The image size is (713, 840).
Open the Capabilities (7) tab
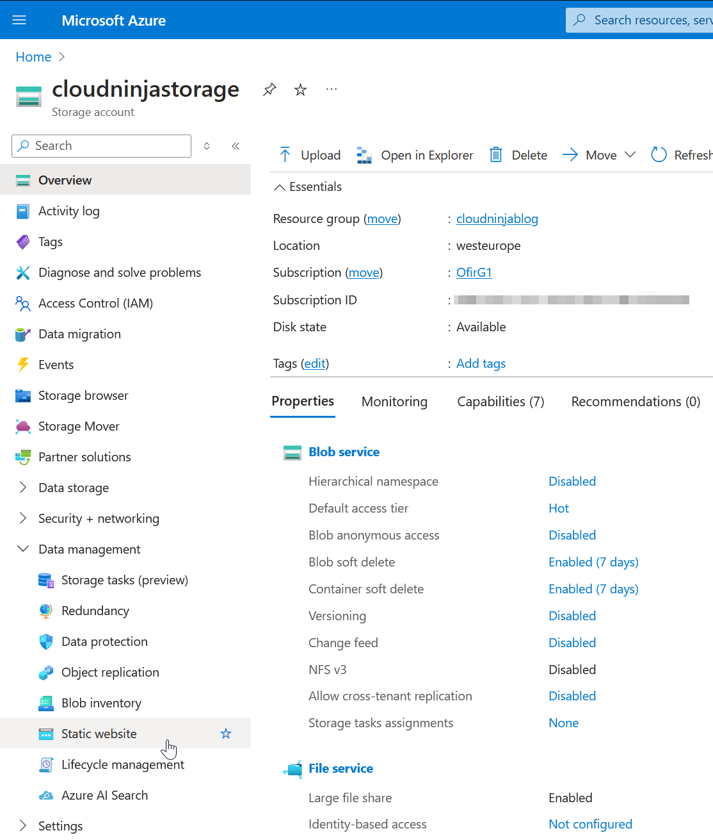(x=501, y=402)
